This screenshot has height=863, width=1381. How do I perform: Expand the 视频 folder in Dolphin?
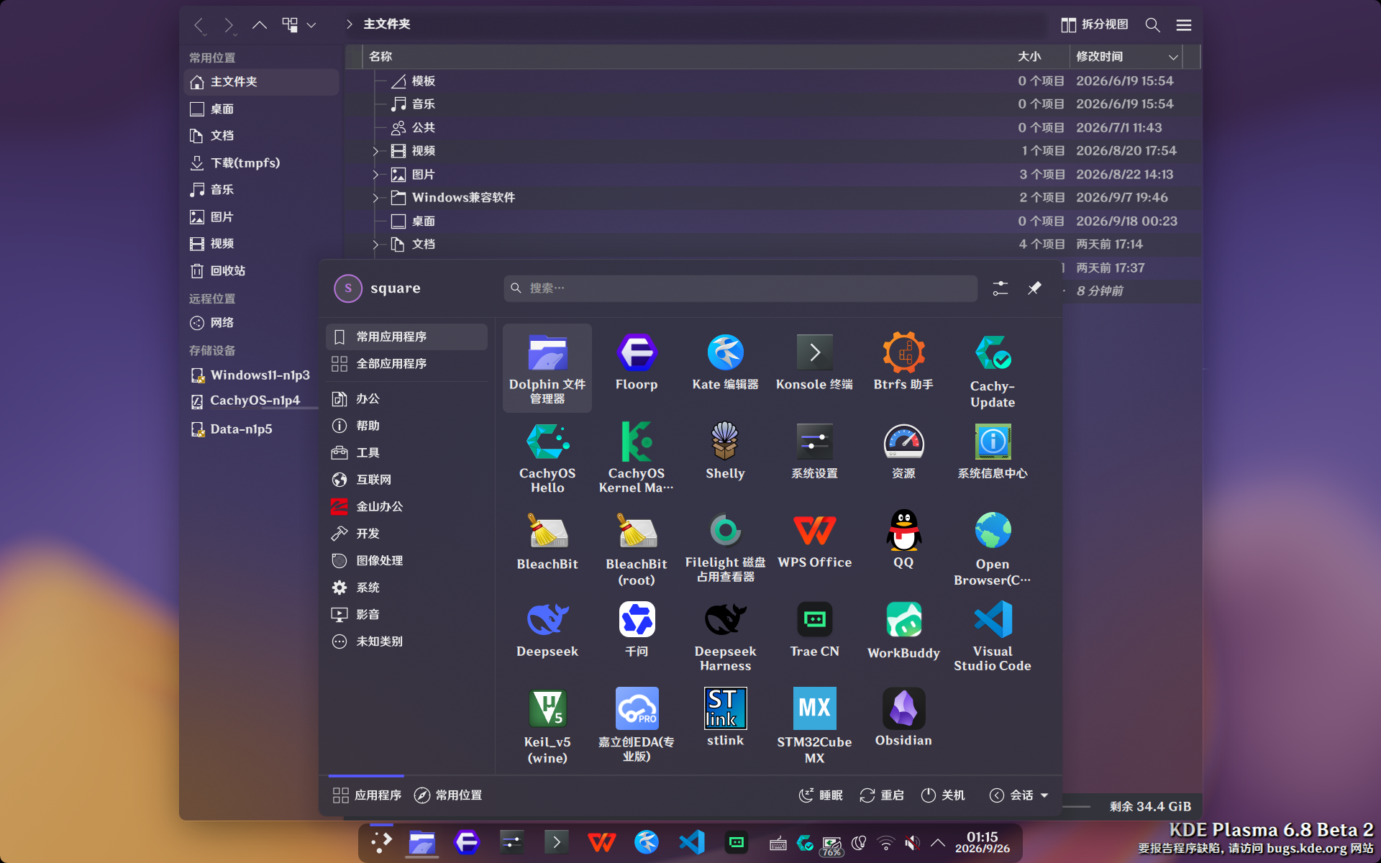(x=375, y=151)
